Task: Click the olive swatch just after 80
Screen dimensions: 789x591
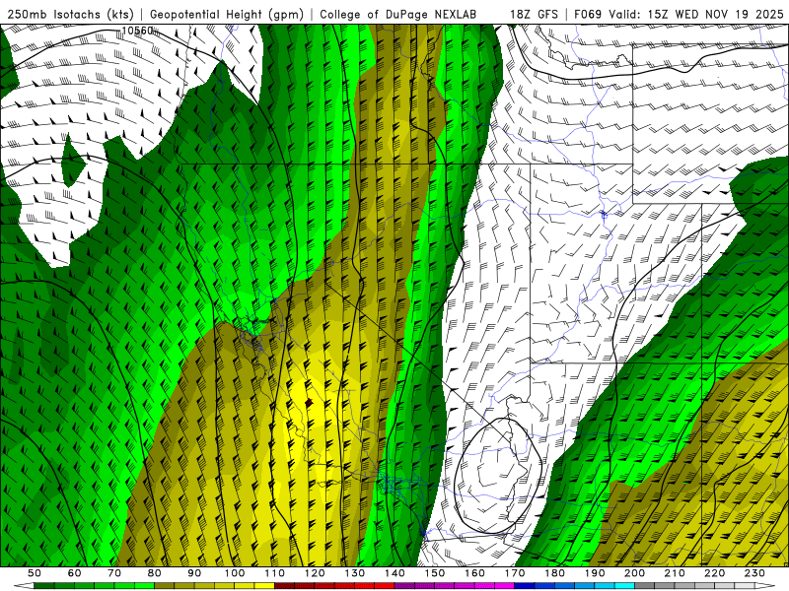Action: (x=165, y=586)
